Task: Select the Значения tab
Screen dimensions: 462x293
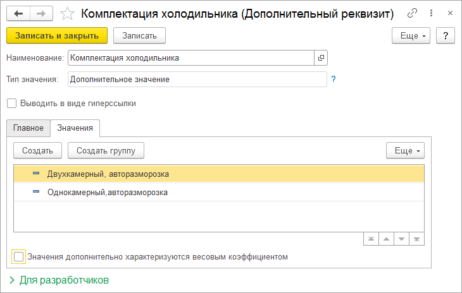Action: coord(75,128)
